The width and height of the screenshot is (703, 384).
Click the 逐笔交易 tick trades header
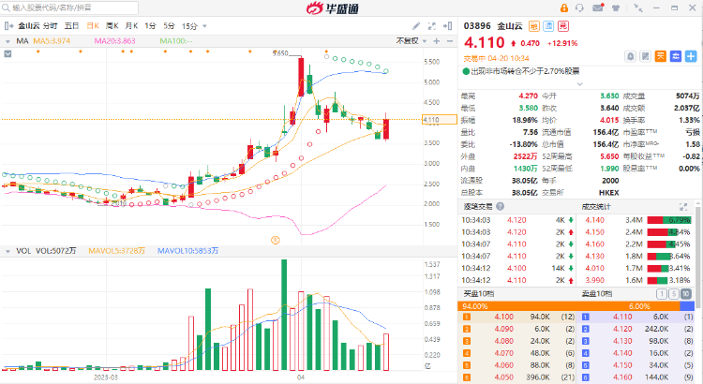coord(477,207)
